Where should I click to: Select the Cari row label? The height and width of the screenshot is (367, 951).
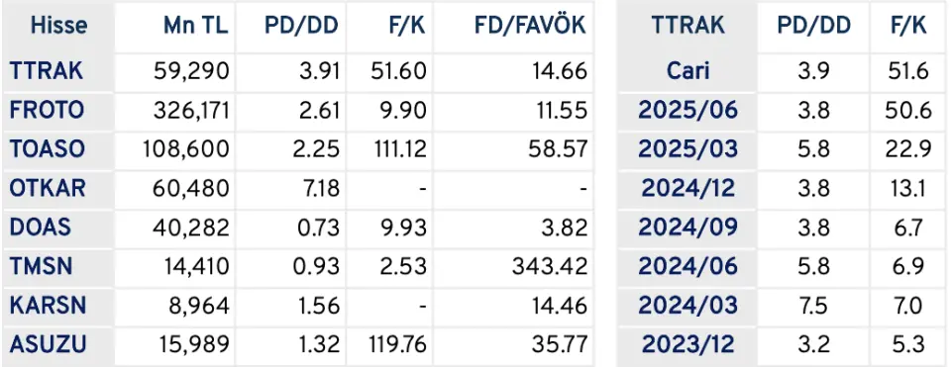tap(687, 71)
